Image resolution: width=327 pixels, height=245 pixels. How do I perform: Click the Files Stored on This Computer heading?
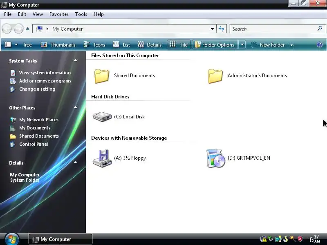click(125, 56)
